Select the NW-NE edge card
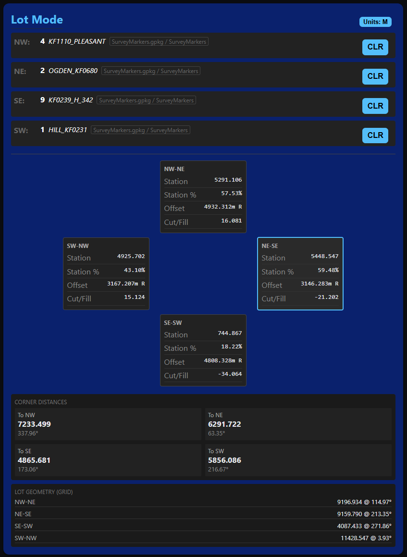The height and width of the screenshot is (557, 407). 203,197
